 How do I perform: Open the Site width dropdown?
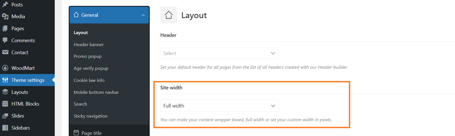point(219,106)
